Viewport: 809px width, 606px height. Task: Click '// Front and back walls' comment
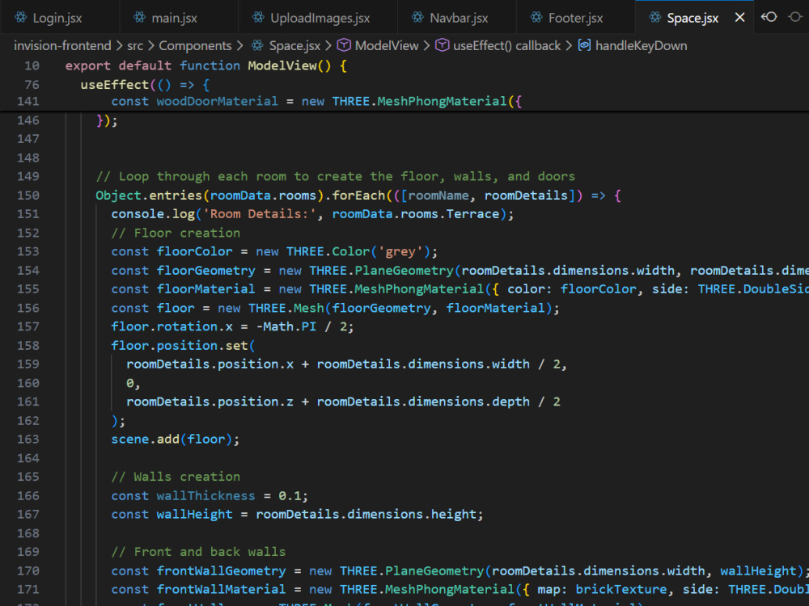coord(198,552)
